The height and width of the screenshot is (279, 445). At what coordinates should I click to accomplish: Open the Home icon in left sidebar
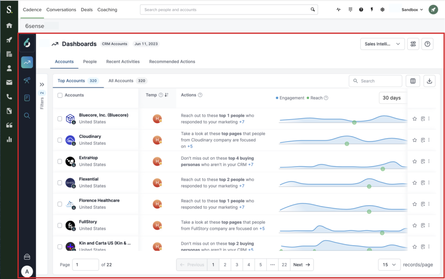pos(9,26)
